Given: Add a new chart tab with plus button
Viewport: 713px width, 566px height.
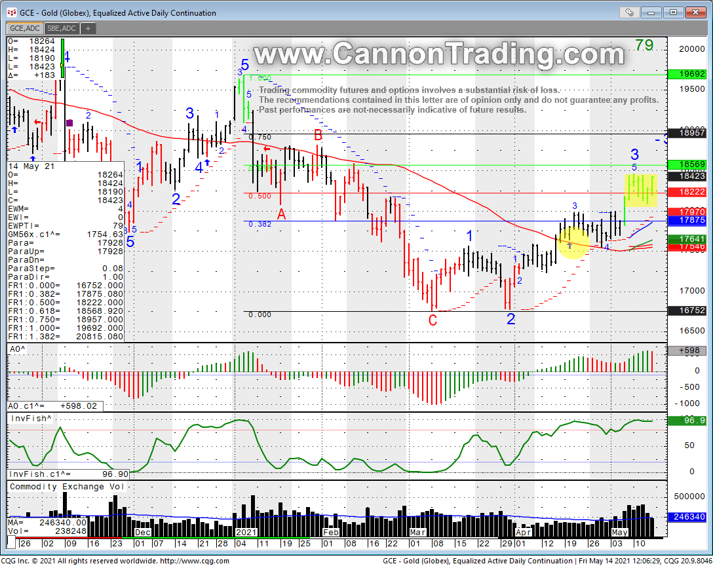Looking at the screenshot, I should pyautogui.click(x=88, y=28).
